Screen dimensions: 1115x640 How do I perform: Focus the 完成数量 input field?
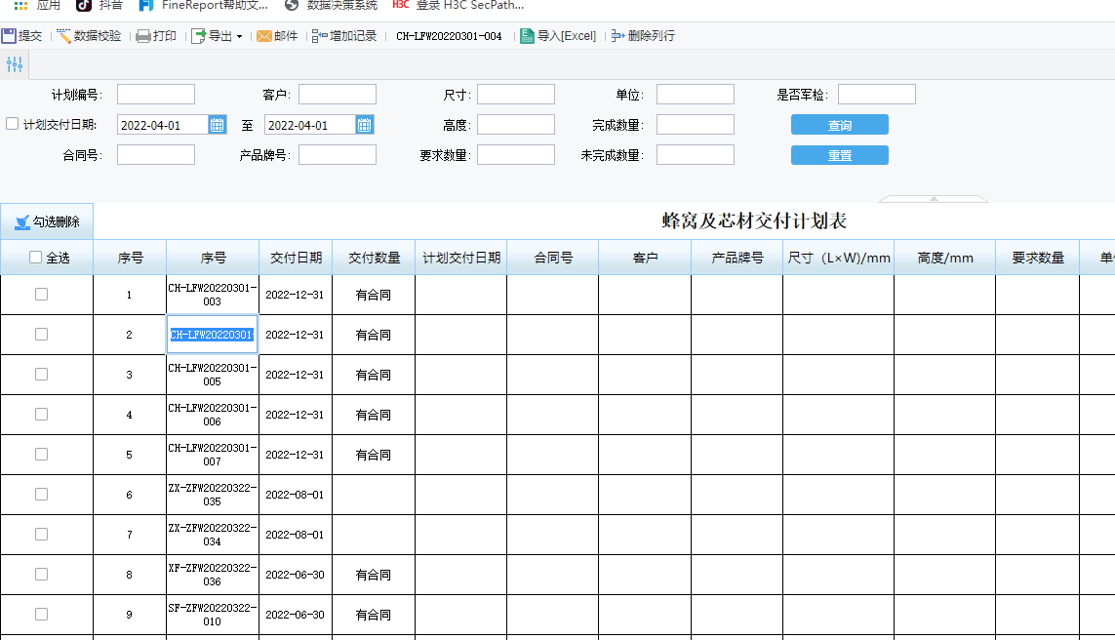click(695, 125)
